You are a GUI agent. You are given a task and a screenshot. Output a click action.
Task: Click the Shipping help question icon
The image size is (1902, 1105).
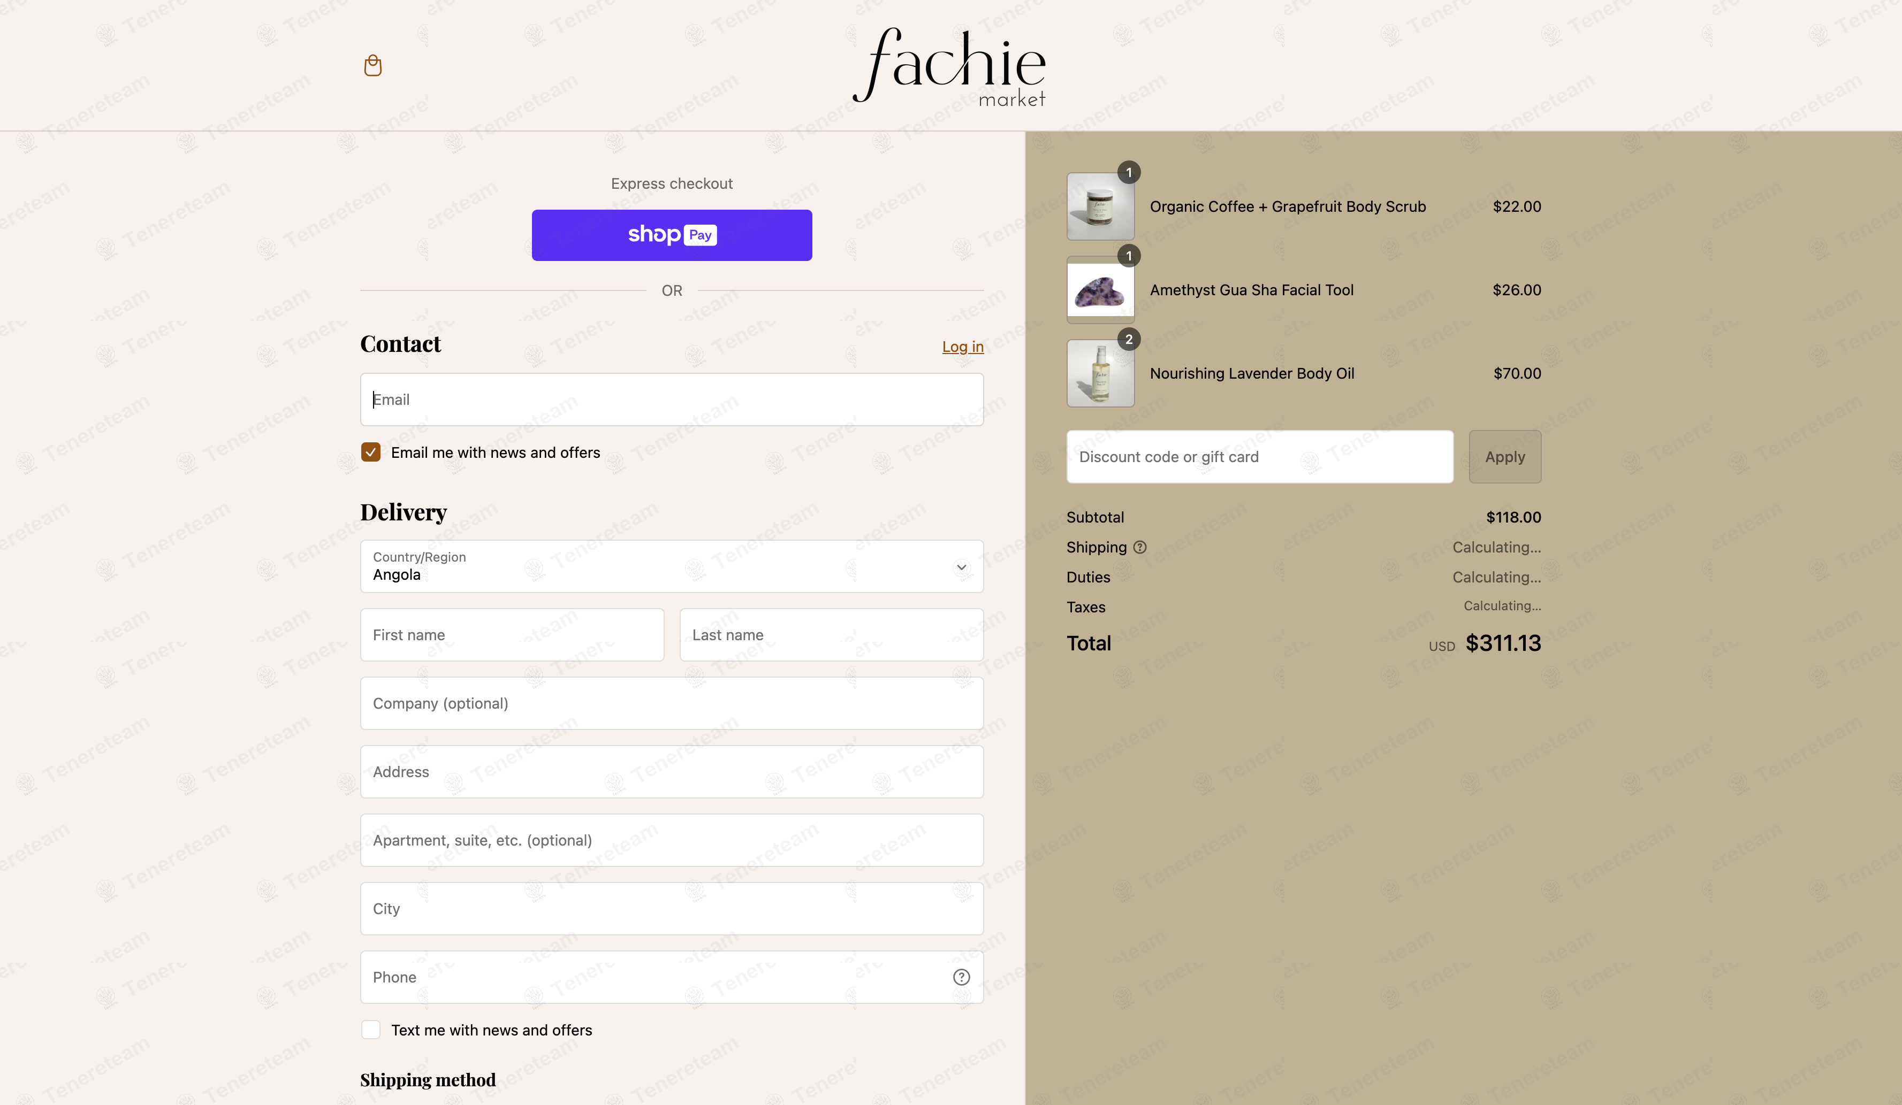pos(1140,548)
